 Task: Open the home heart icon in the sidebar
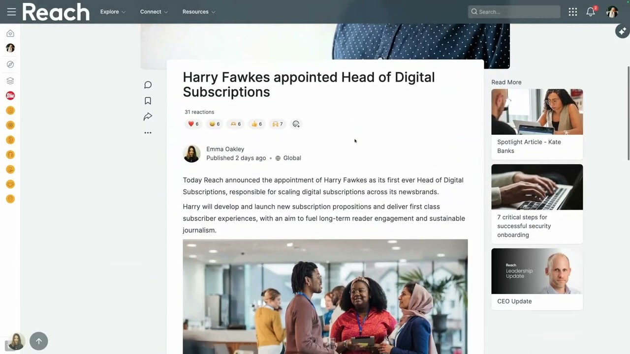pos(10,33)
